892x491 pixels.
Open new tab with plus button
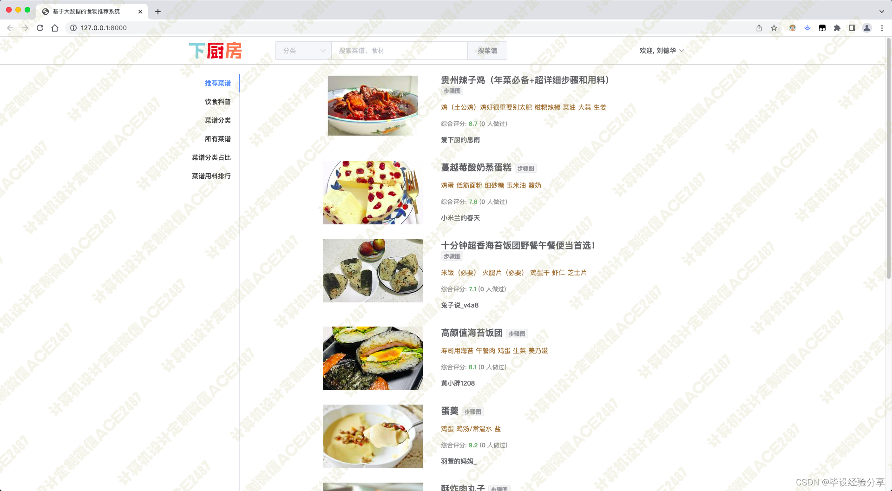pyautogui.click(x=158, y=12)
